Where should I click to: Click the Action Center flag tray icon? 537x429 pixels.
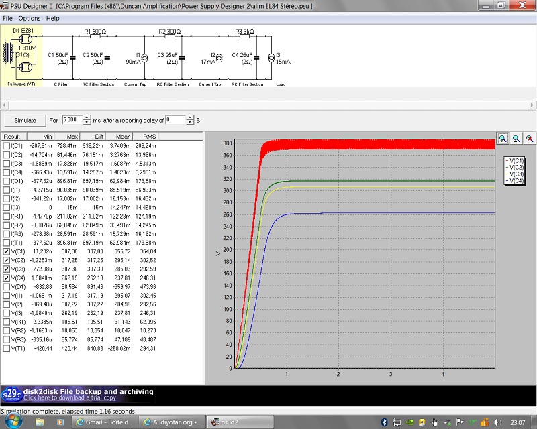point(460,422)
